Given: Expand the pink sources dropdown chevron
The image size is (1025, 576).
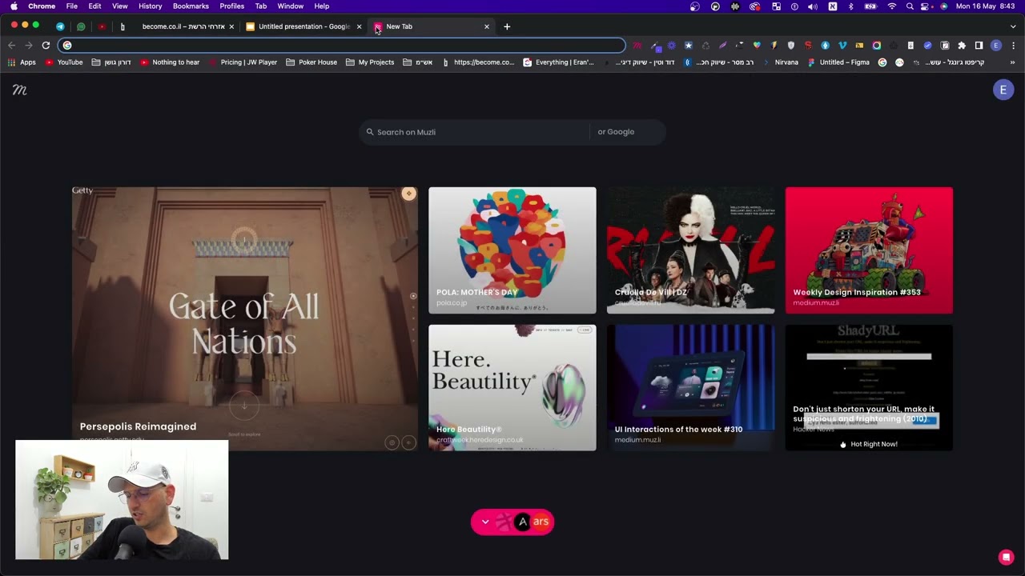Looking at the screenshot, I should click(485, 522).
